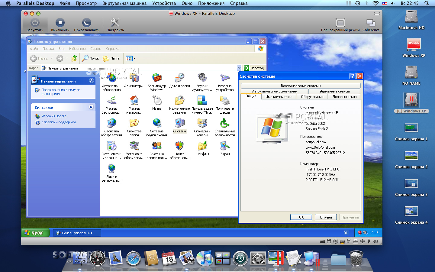Open the address bar dropdown
The image size is (435, 272).
[239, 68]
